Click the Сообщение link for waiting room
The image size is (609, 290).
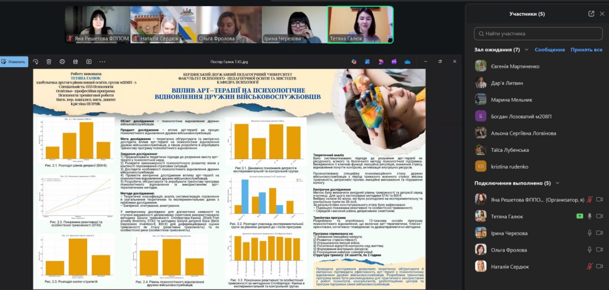coord(550,49)
